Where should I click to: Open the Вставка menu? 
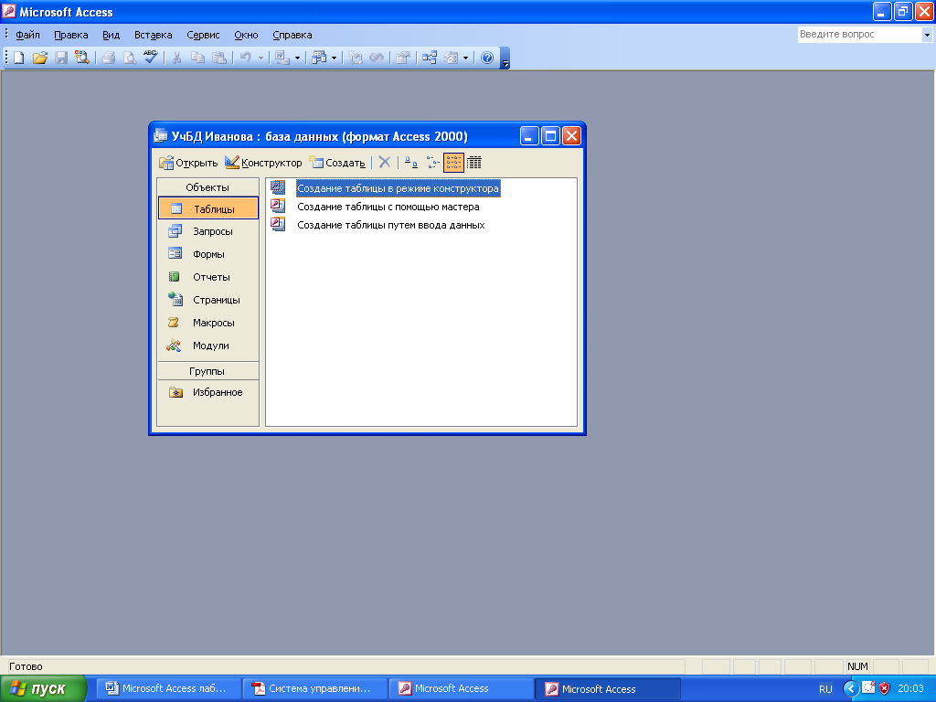(154, 35)
